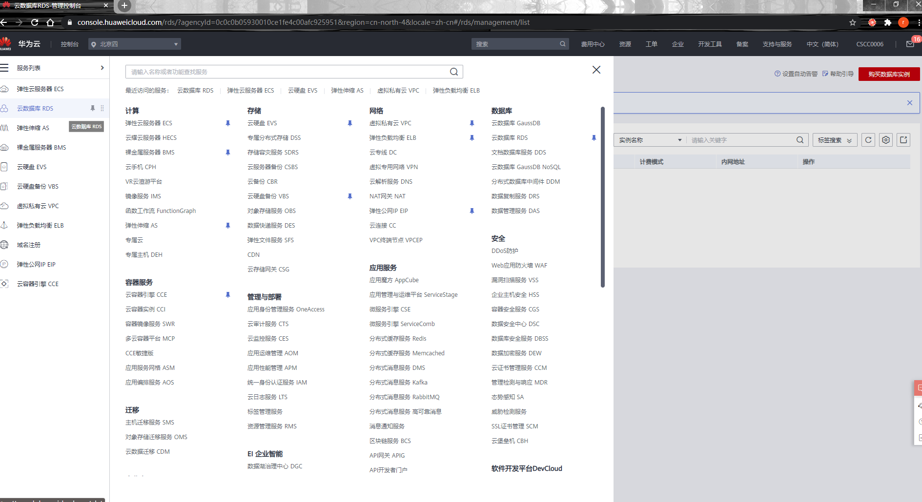Click the browser profile avatar
This screenshot has width=922, height=502.
(903, 22)
